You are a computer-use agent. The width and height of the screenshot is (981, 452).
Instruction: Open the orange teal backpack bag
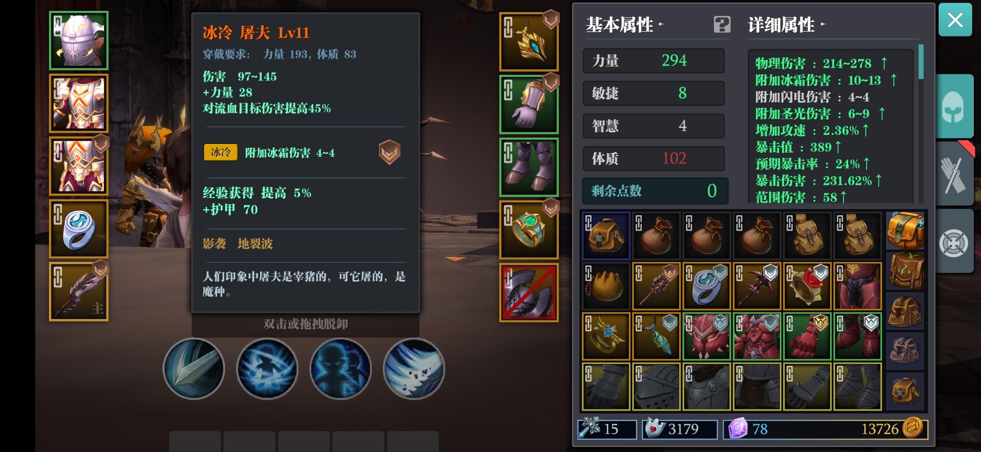tap(905, 230)
